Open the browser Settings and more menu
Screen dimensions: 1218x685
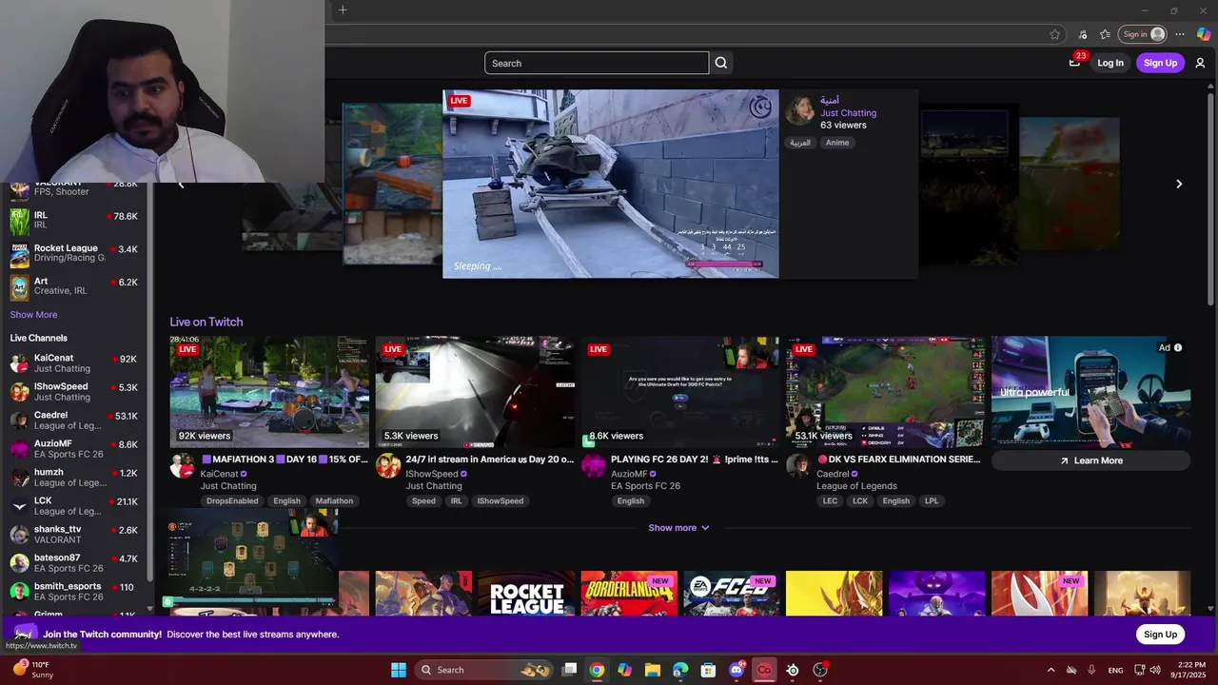coord(1180,34)
